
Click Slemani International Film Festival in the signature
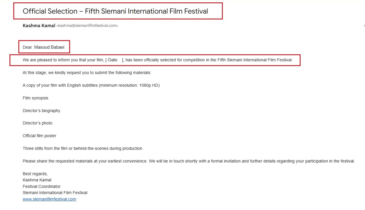(55, 193)
